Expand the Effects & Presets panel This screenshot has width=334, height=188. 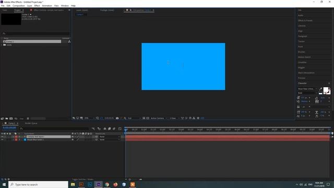click(x=305, y=21)
